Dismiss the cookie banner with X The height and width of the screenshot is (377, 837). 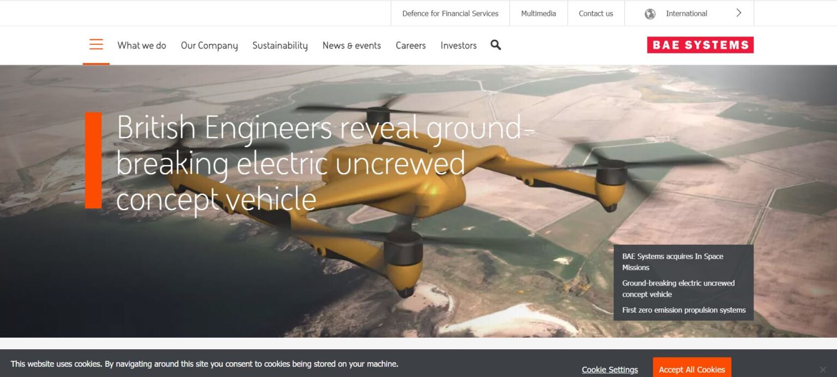click(x=822, y=369)
